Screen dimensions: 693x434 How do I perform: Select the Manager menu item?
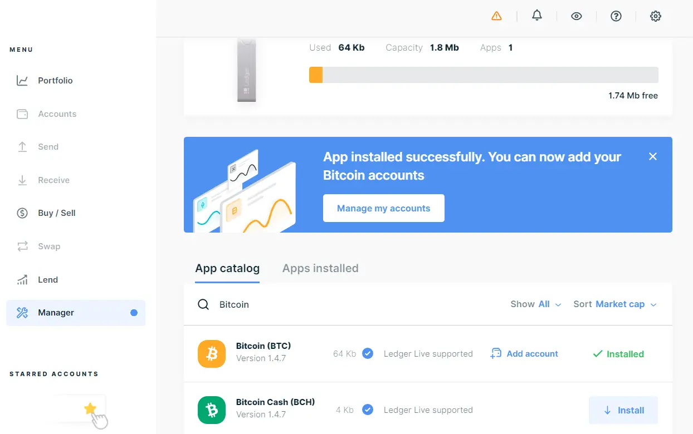(x=76, y=313)
